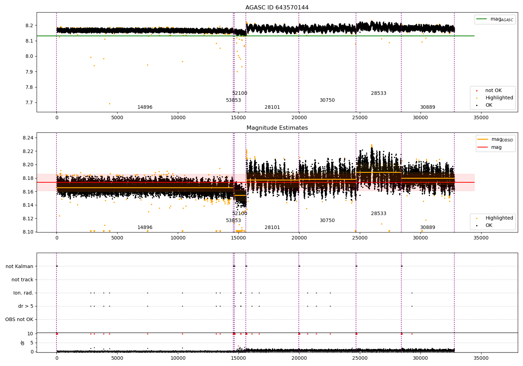Click y-axis tick 8.0 in top plot
Viewport: 523px width, 366px height.
[29, 56]
